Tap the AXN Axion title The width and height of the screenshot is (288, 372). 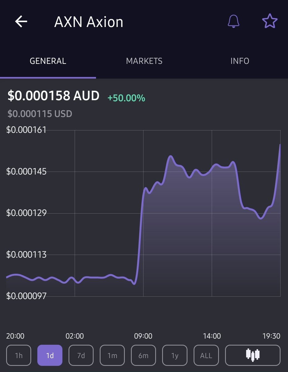tap(89, 22)
